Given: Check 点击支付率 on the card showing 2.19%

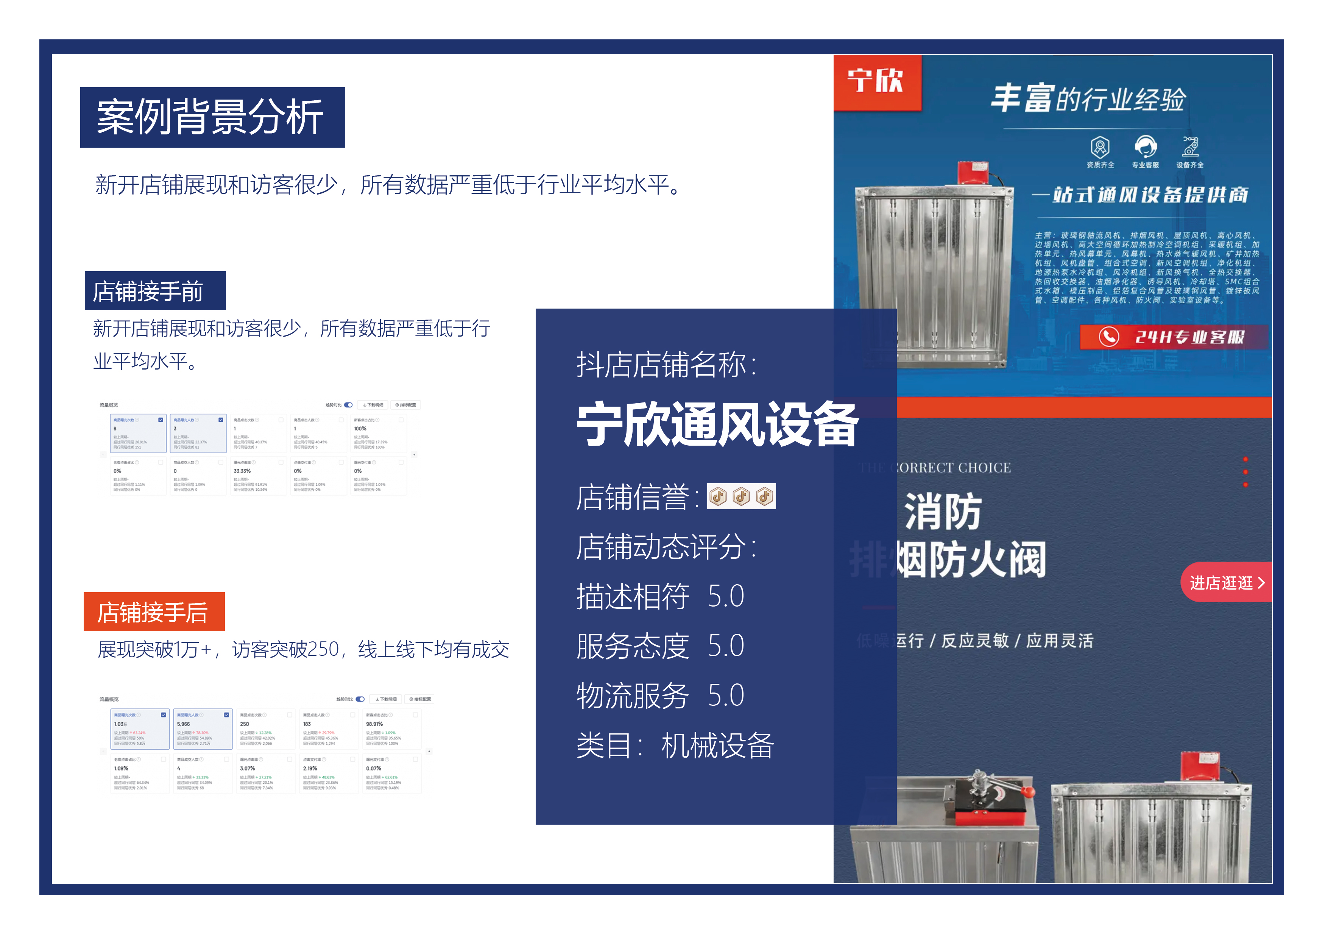Looking at the screenshot, I should 353,760.
